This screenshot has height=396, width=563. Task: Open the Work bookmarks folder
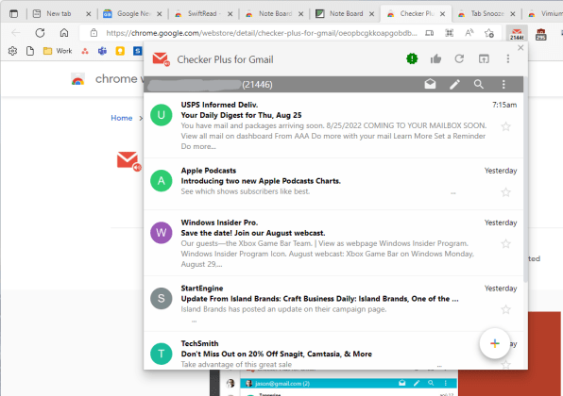coord(58,51)
